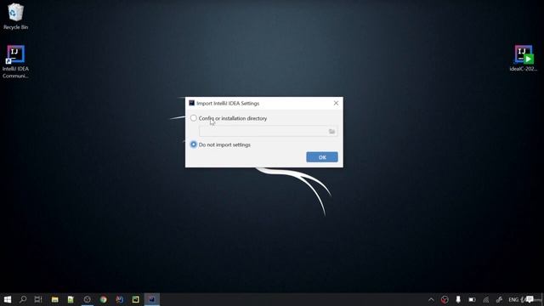The image size is (544, 306).
Task: Open the yellow-green square taskbar app
Action: coord(136,299)
